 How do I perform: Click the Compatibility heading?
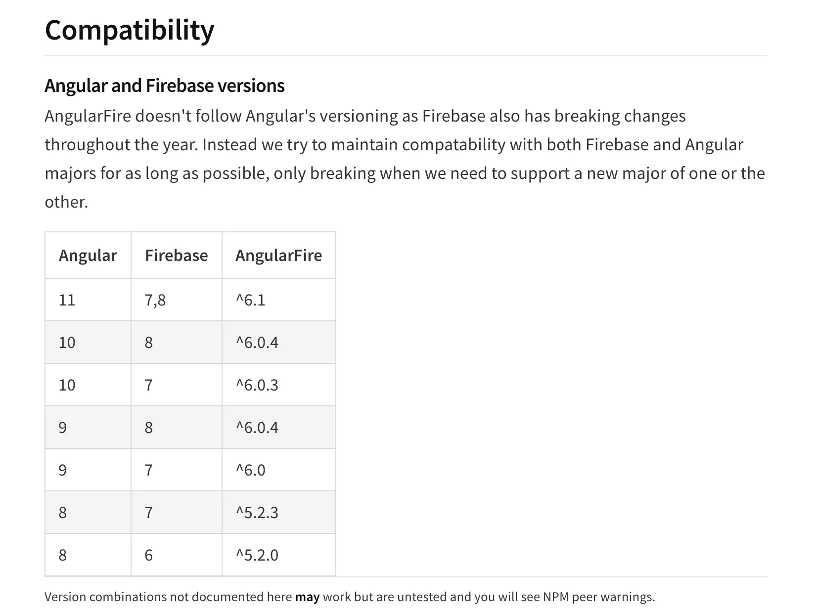[130, 30]
